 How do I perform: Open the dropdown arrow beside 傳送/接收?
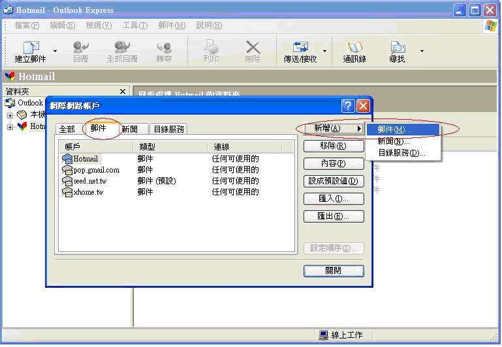pos(324,51)
